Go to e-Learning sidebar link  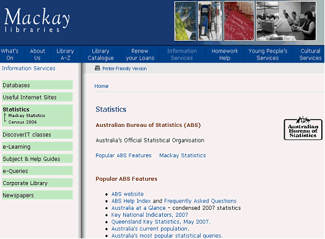(37, 147)
